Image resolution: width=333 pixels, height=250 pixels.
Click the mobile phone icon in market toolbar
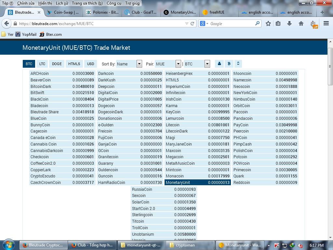238,63
